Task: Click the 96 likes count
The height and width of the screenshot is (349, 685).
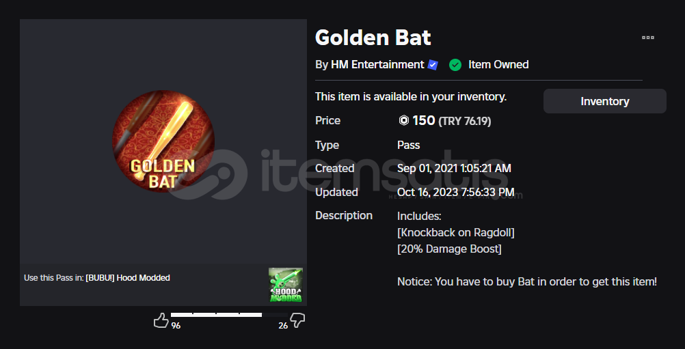Action: [176, 326]
